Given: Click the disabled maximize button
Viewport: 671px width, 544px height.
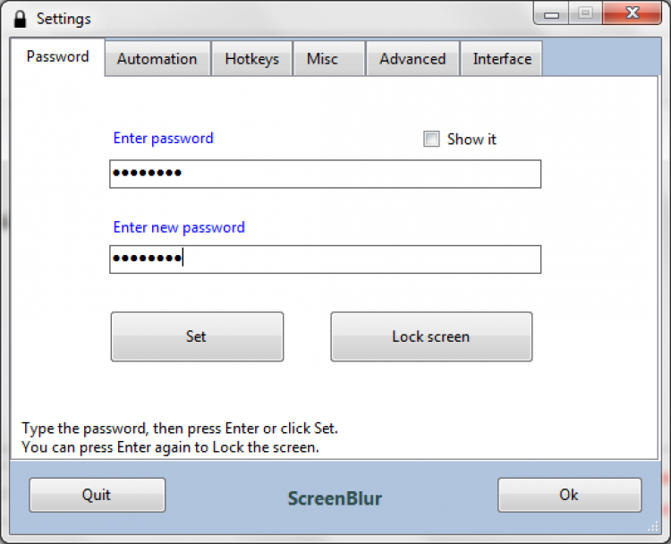Looking at the screenshot, I should pyautogui.click(x=585, y=13).
